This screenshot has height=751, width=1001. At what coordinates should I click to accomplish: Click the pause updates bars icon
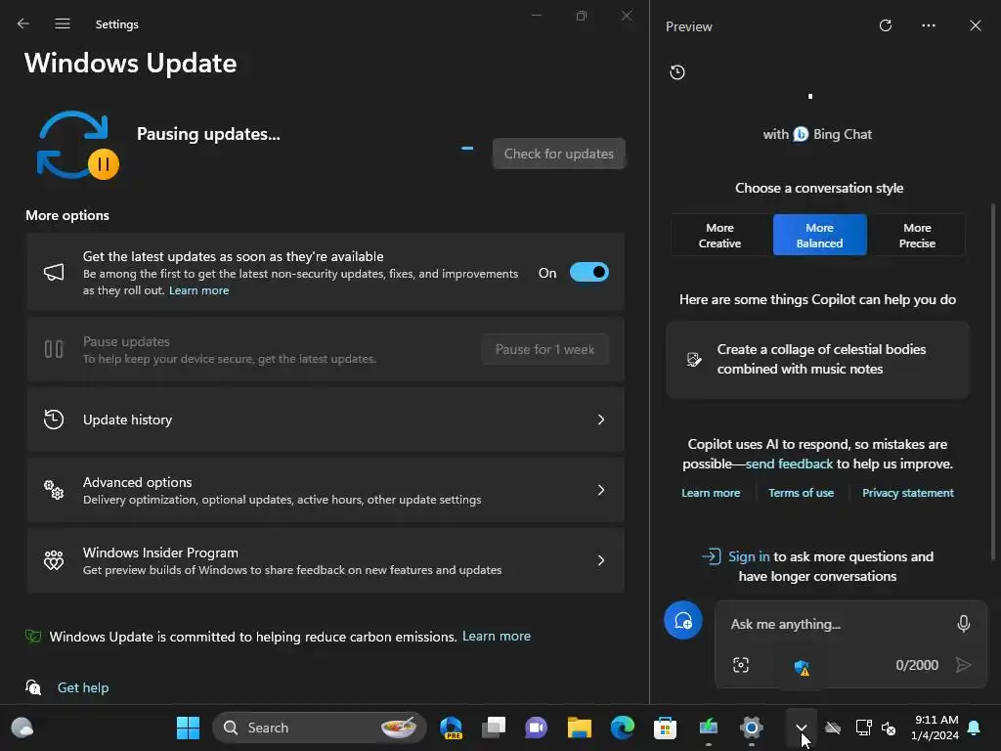(54, 349)
